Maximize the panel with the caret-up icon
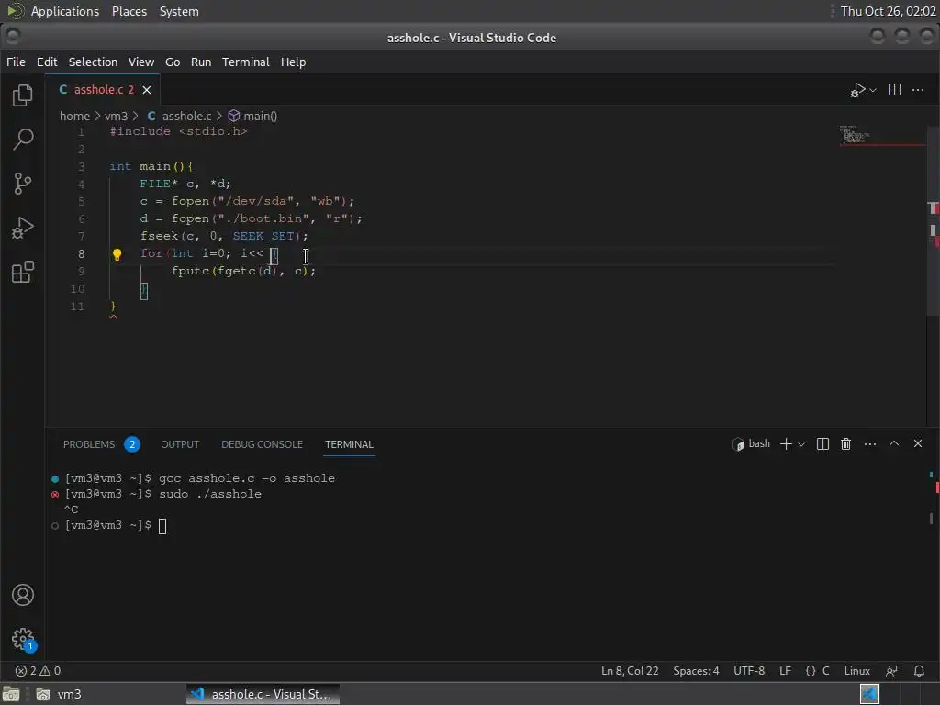 click(x=894, y=443)
